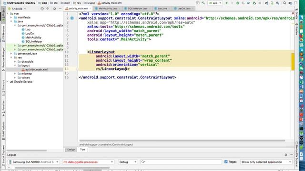Screen dimensions: 305x171
Task: Click the layout breadcrumb in navigation bar
Action: pyautogui.click(x=89, y=3)
